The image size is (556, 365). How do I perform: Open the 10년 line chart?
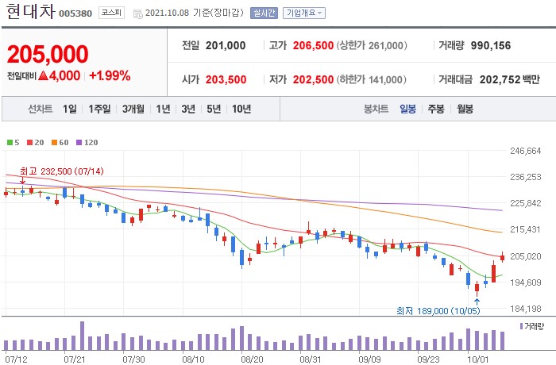pos(241,109)
